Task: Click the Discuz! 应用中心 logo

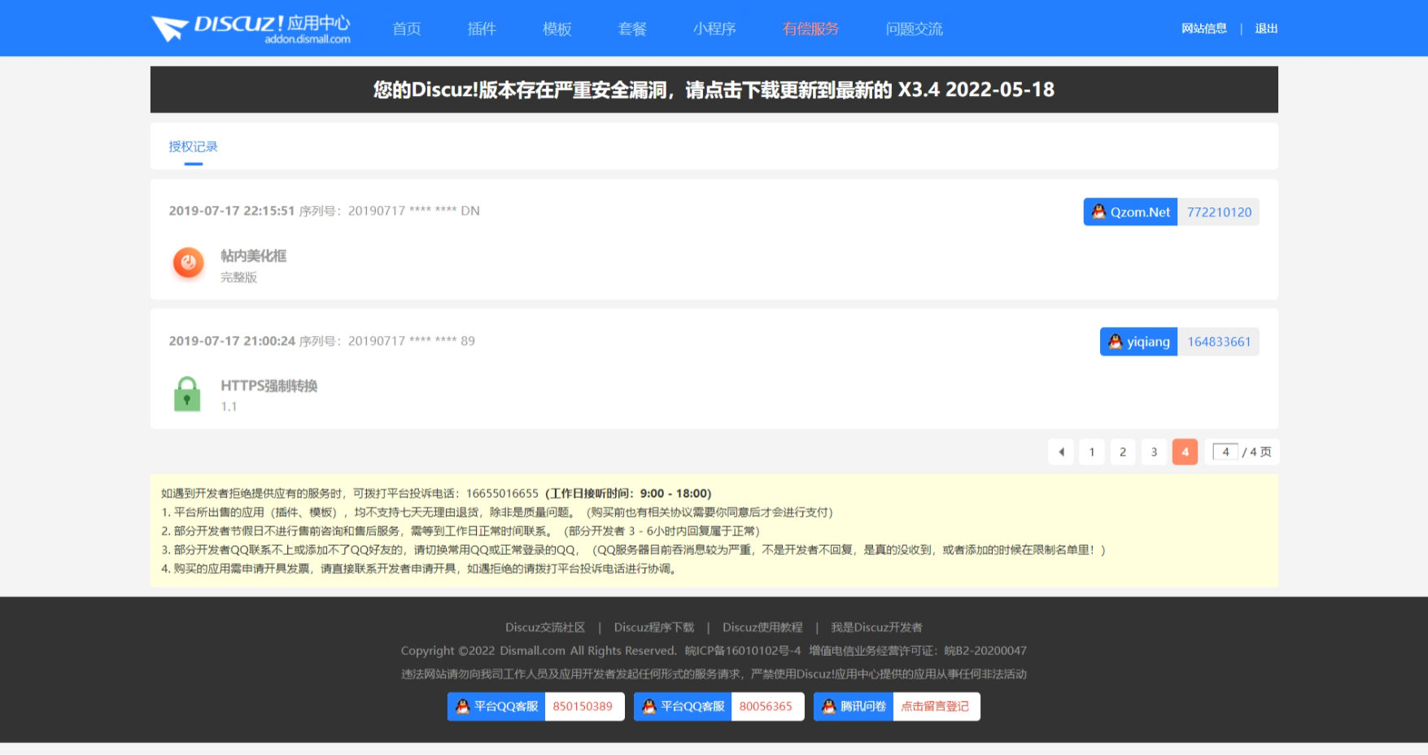Action: tap(251, 28)
